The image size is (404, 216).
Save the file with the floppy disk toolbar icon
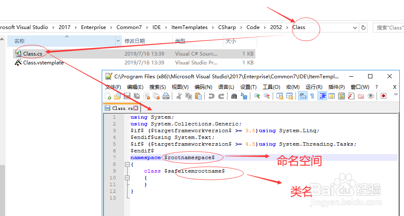(x=127, y=96)
